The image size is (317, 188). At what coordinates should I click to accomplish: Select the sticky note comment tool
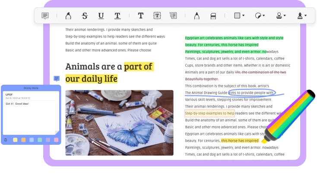tap(45, 16)
